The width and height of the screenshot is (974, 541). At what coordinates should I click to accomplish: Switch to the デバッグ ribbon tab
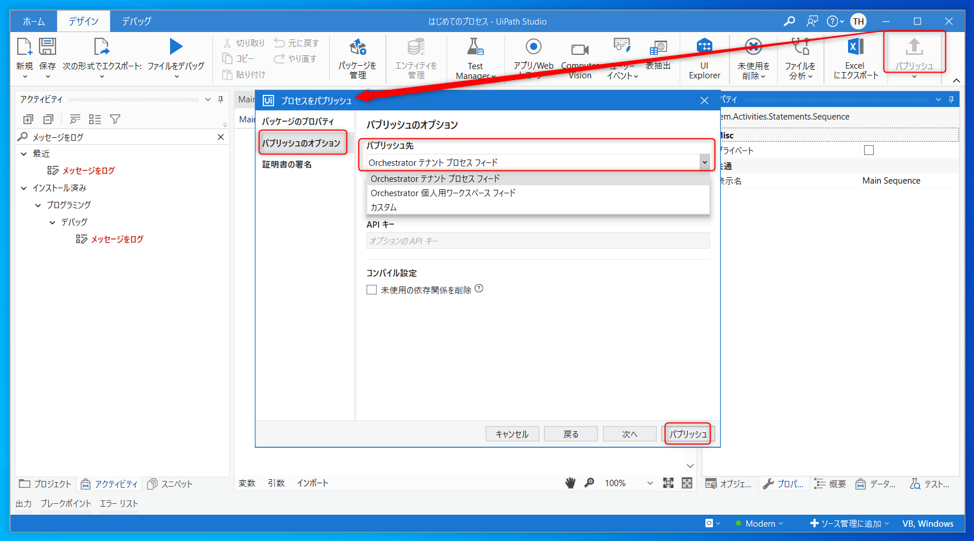tap(136, 21)
